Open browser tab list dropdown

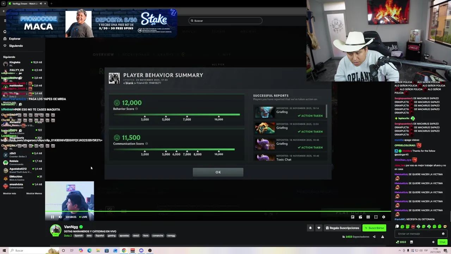click(3, 4)
